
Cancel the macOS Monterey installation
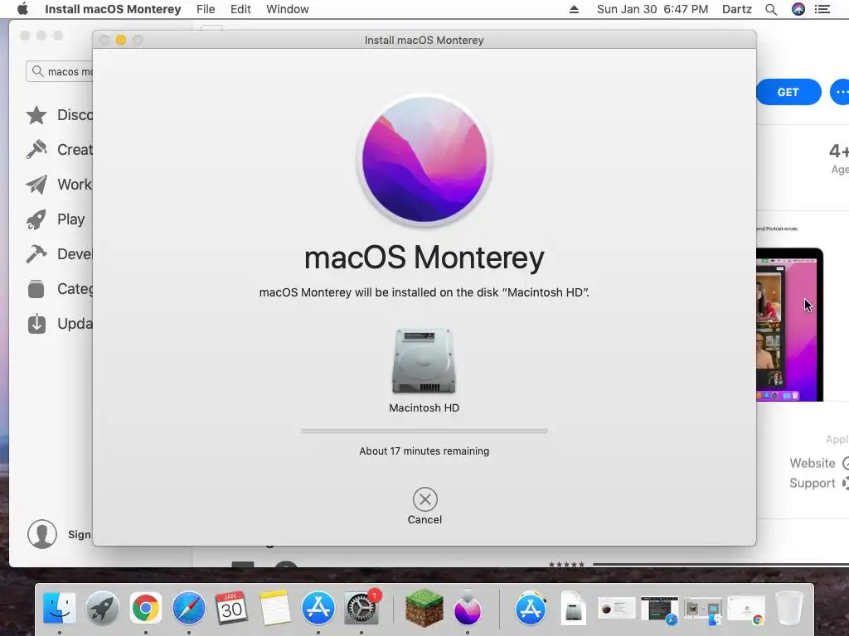pyautogui.click(x=425, y=499)
